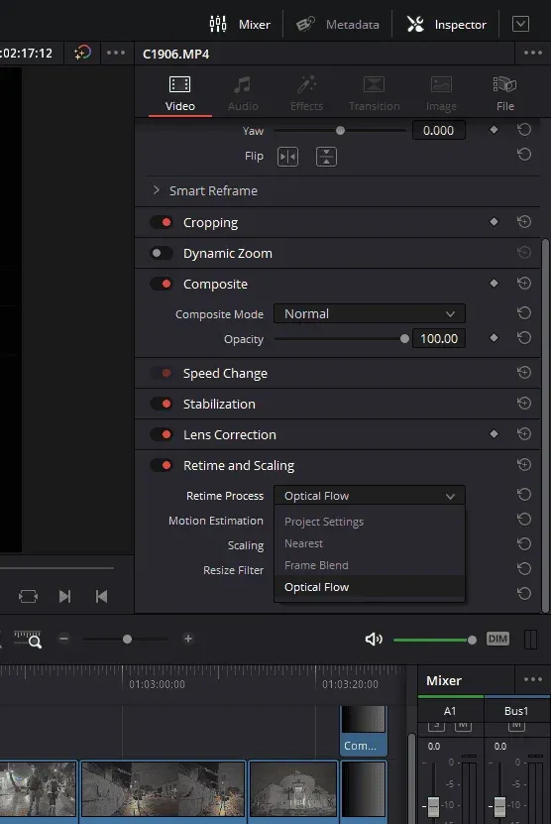Add a Lens Correction keyframe

point(494,434)
